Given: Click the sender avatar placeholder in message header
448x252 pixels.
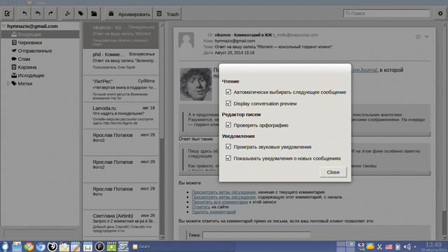Looking at the screenshot, I should click(x=186, y=40).
